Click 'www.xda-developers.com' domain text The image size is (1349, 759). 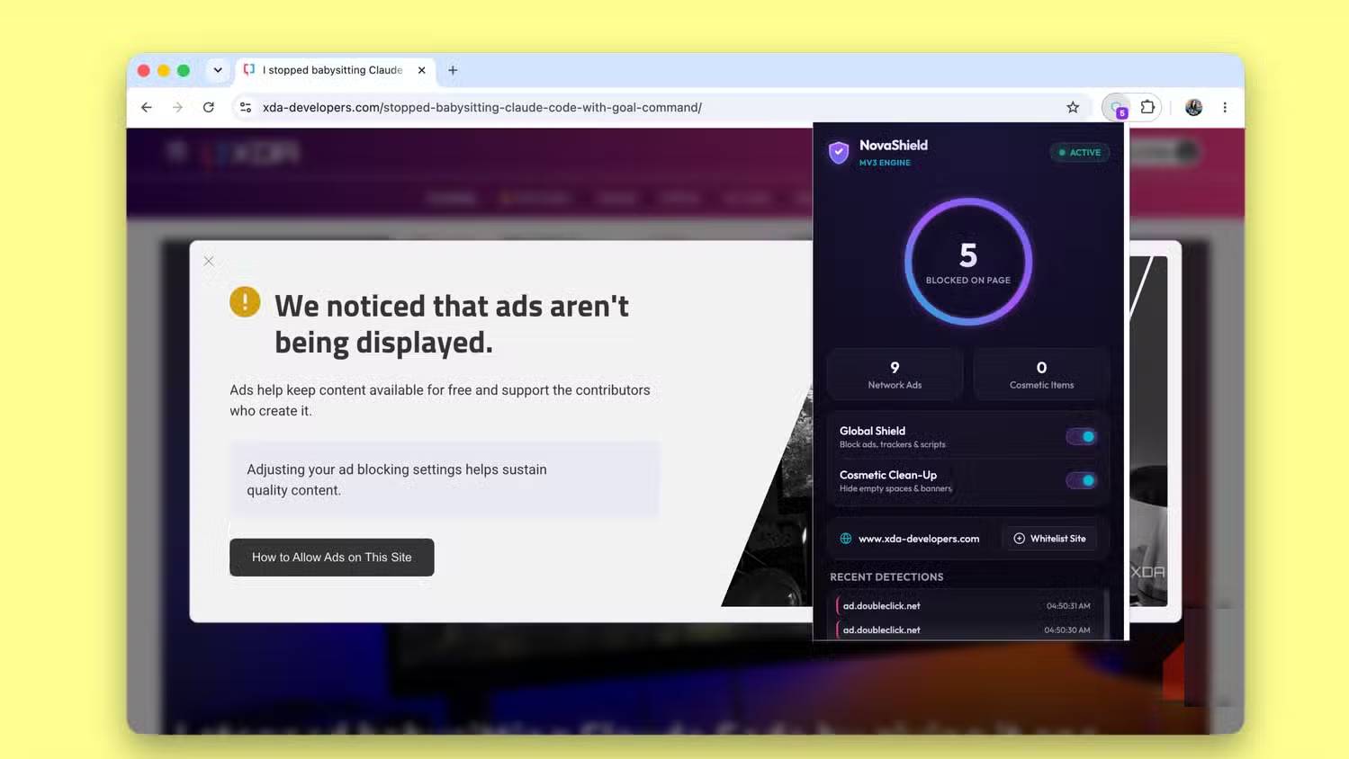point(919,539)
